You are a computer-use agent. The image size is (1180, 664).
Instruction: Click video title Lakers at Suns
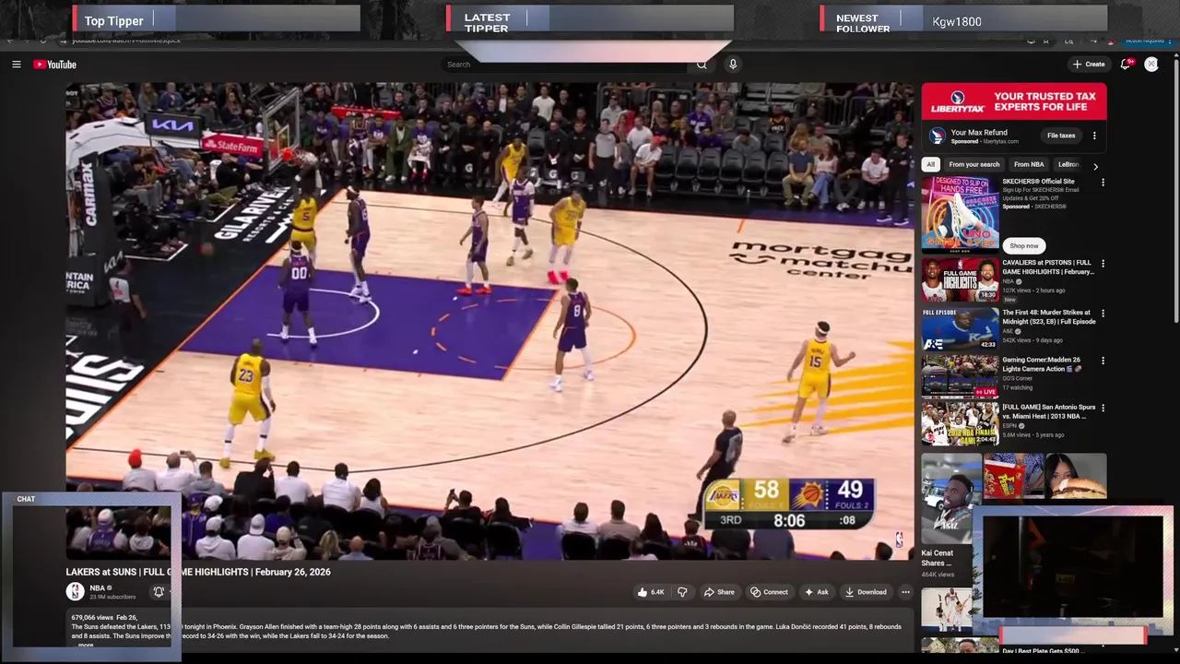[198, 572]
